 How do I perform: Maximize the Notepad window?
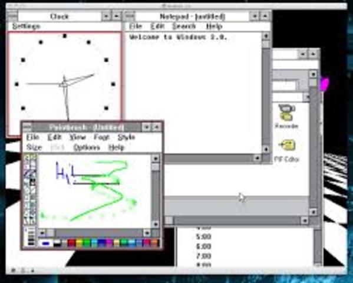point(265,17)
